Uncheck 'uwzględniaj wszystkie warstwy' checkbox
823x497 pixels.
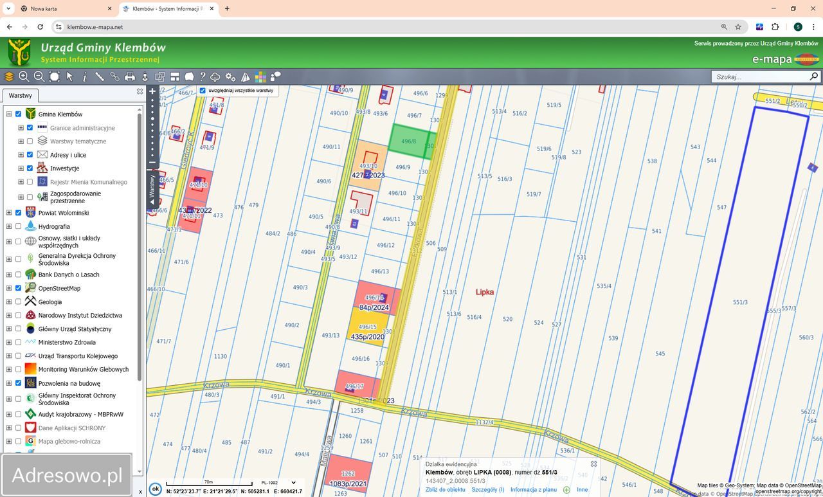click(203, 91)
